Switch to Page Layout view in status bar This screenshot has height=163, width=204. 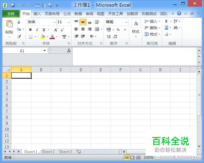click(132, 157)
